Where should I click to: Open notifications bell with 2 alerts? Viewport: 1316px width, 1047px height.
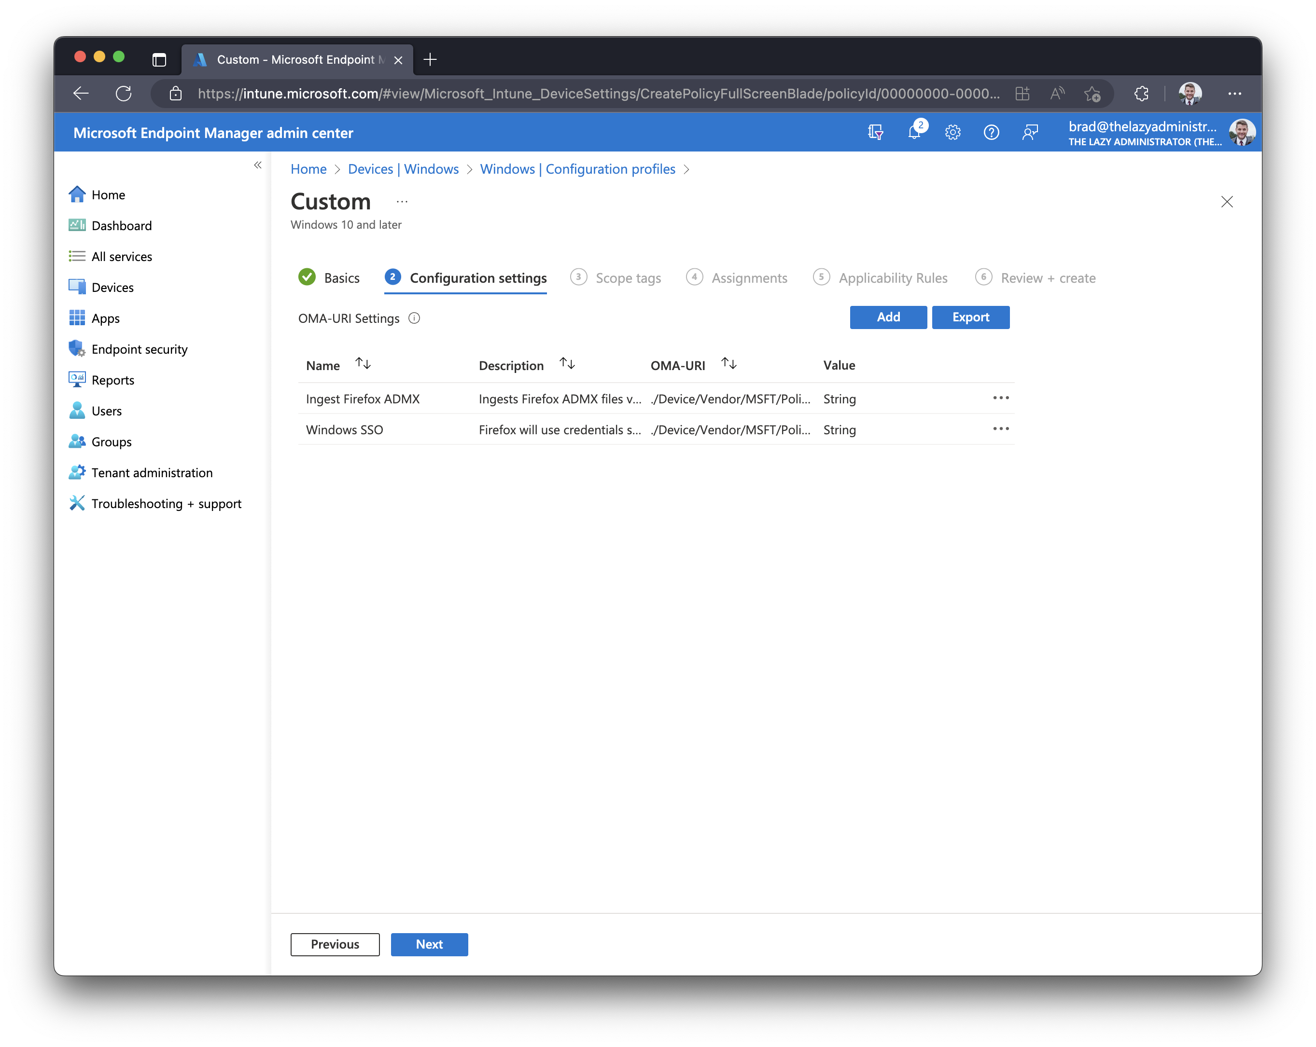pyautogui.click(x=915, y=131)
